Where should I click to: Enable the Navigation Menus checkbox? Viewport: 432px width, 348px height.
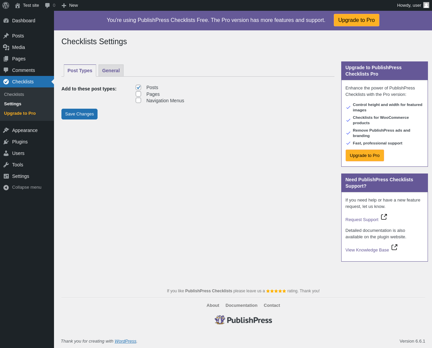pos(138,100)
